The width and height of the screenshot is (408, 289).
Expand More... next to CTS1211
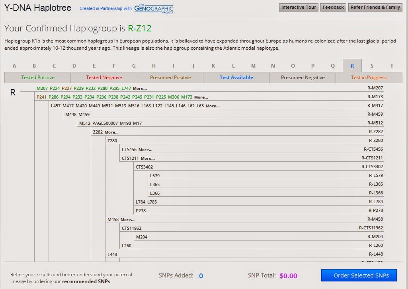click(x=148, y=159)
